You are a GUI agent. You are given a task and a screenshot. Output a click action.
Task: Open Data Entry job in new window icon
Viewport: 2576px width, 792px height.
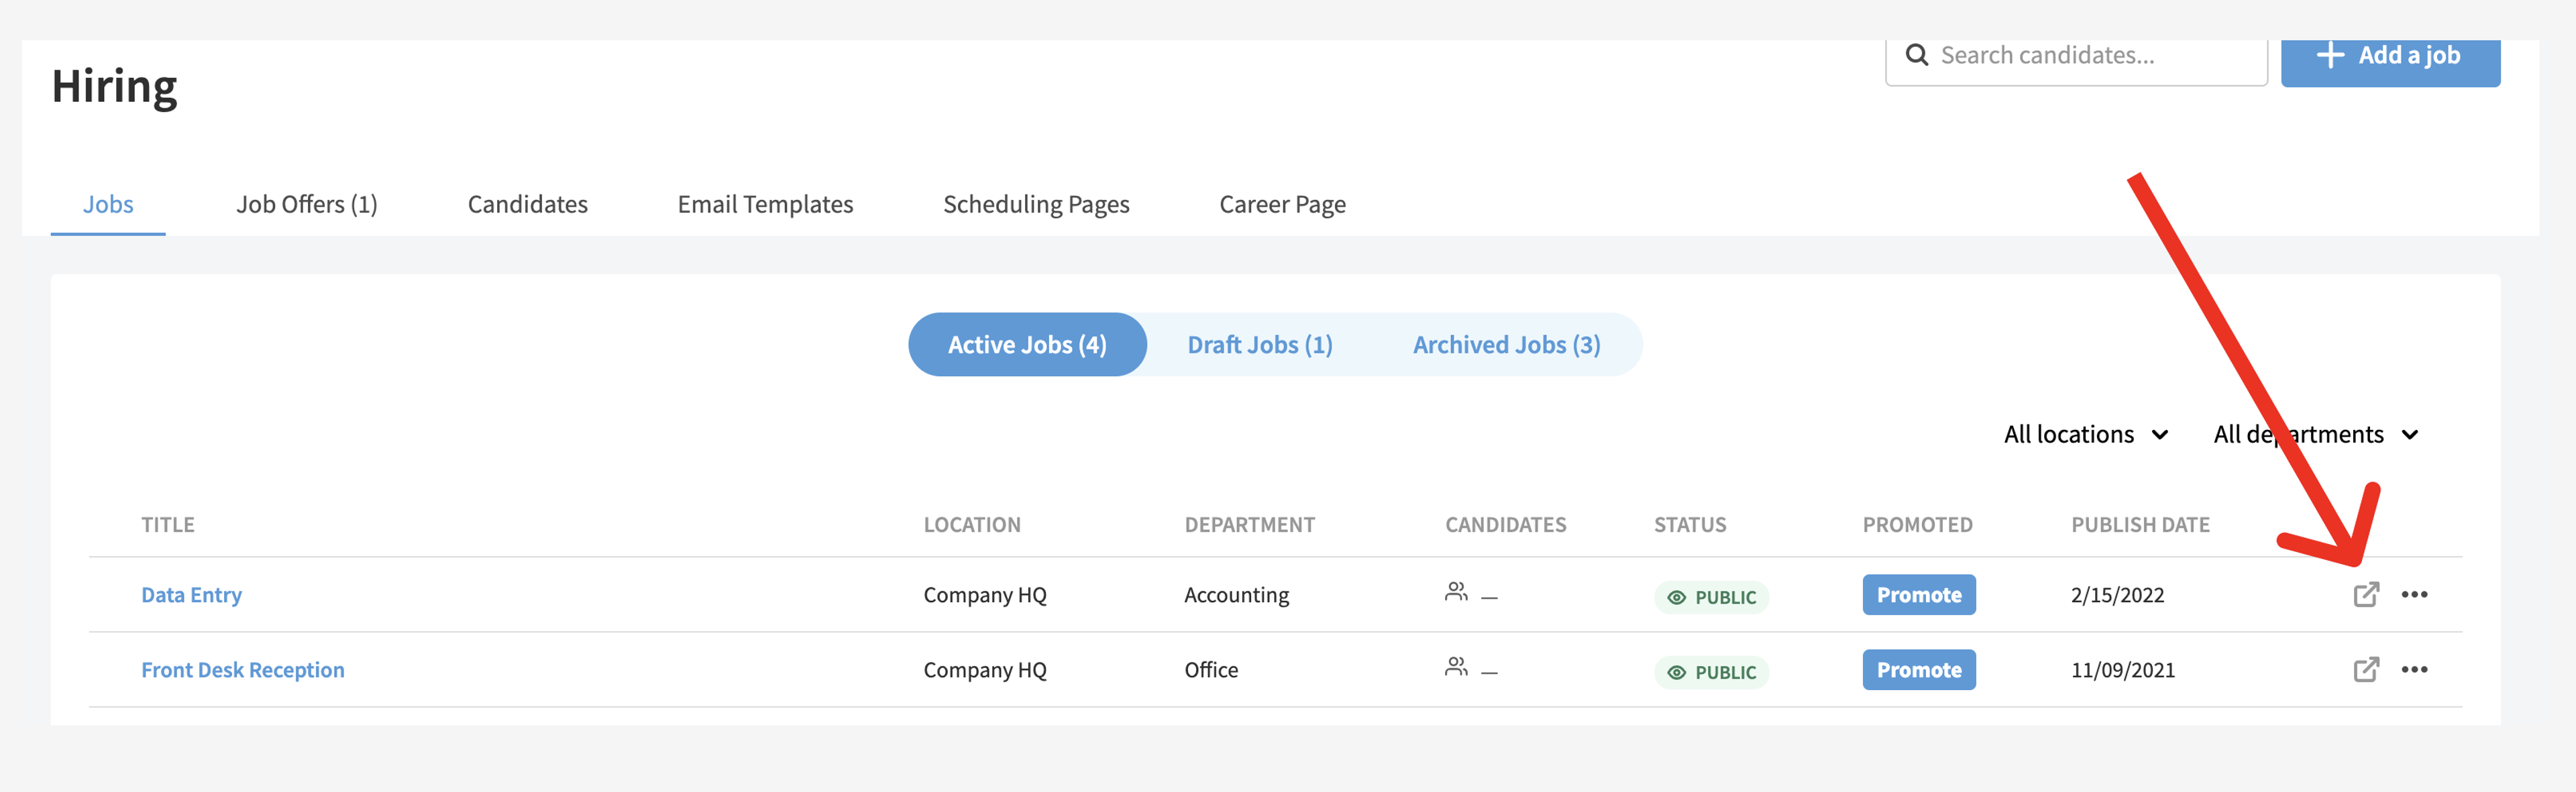[x=2366, y=594]
